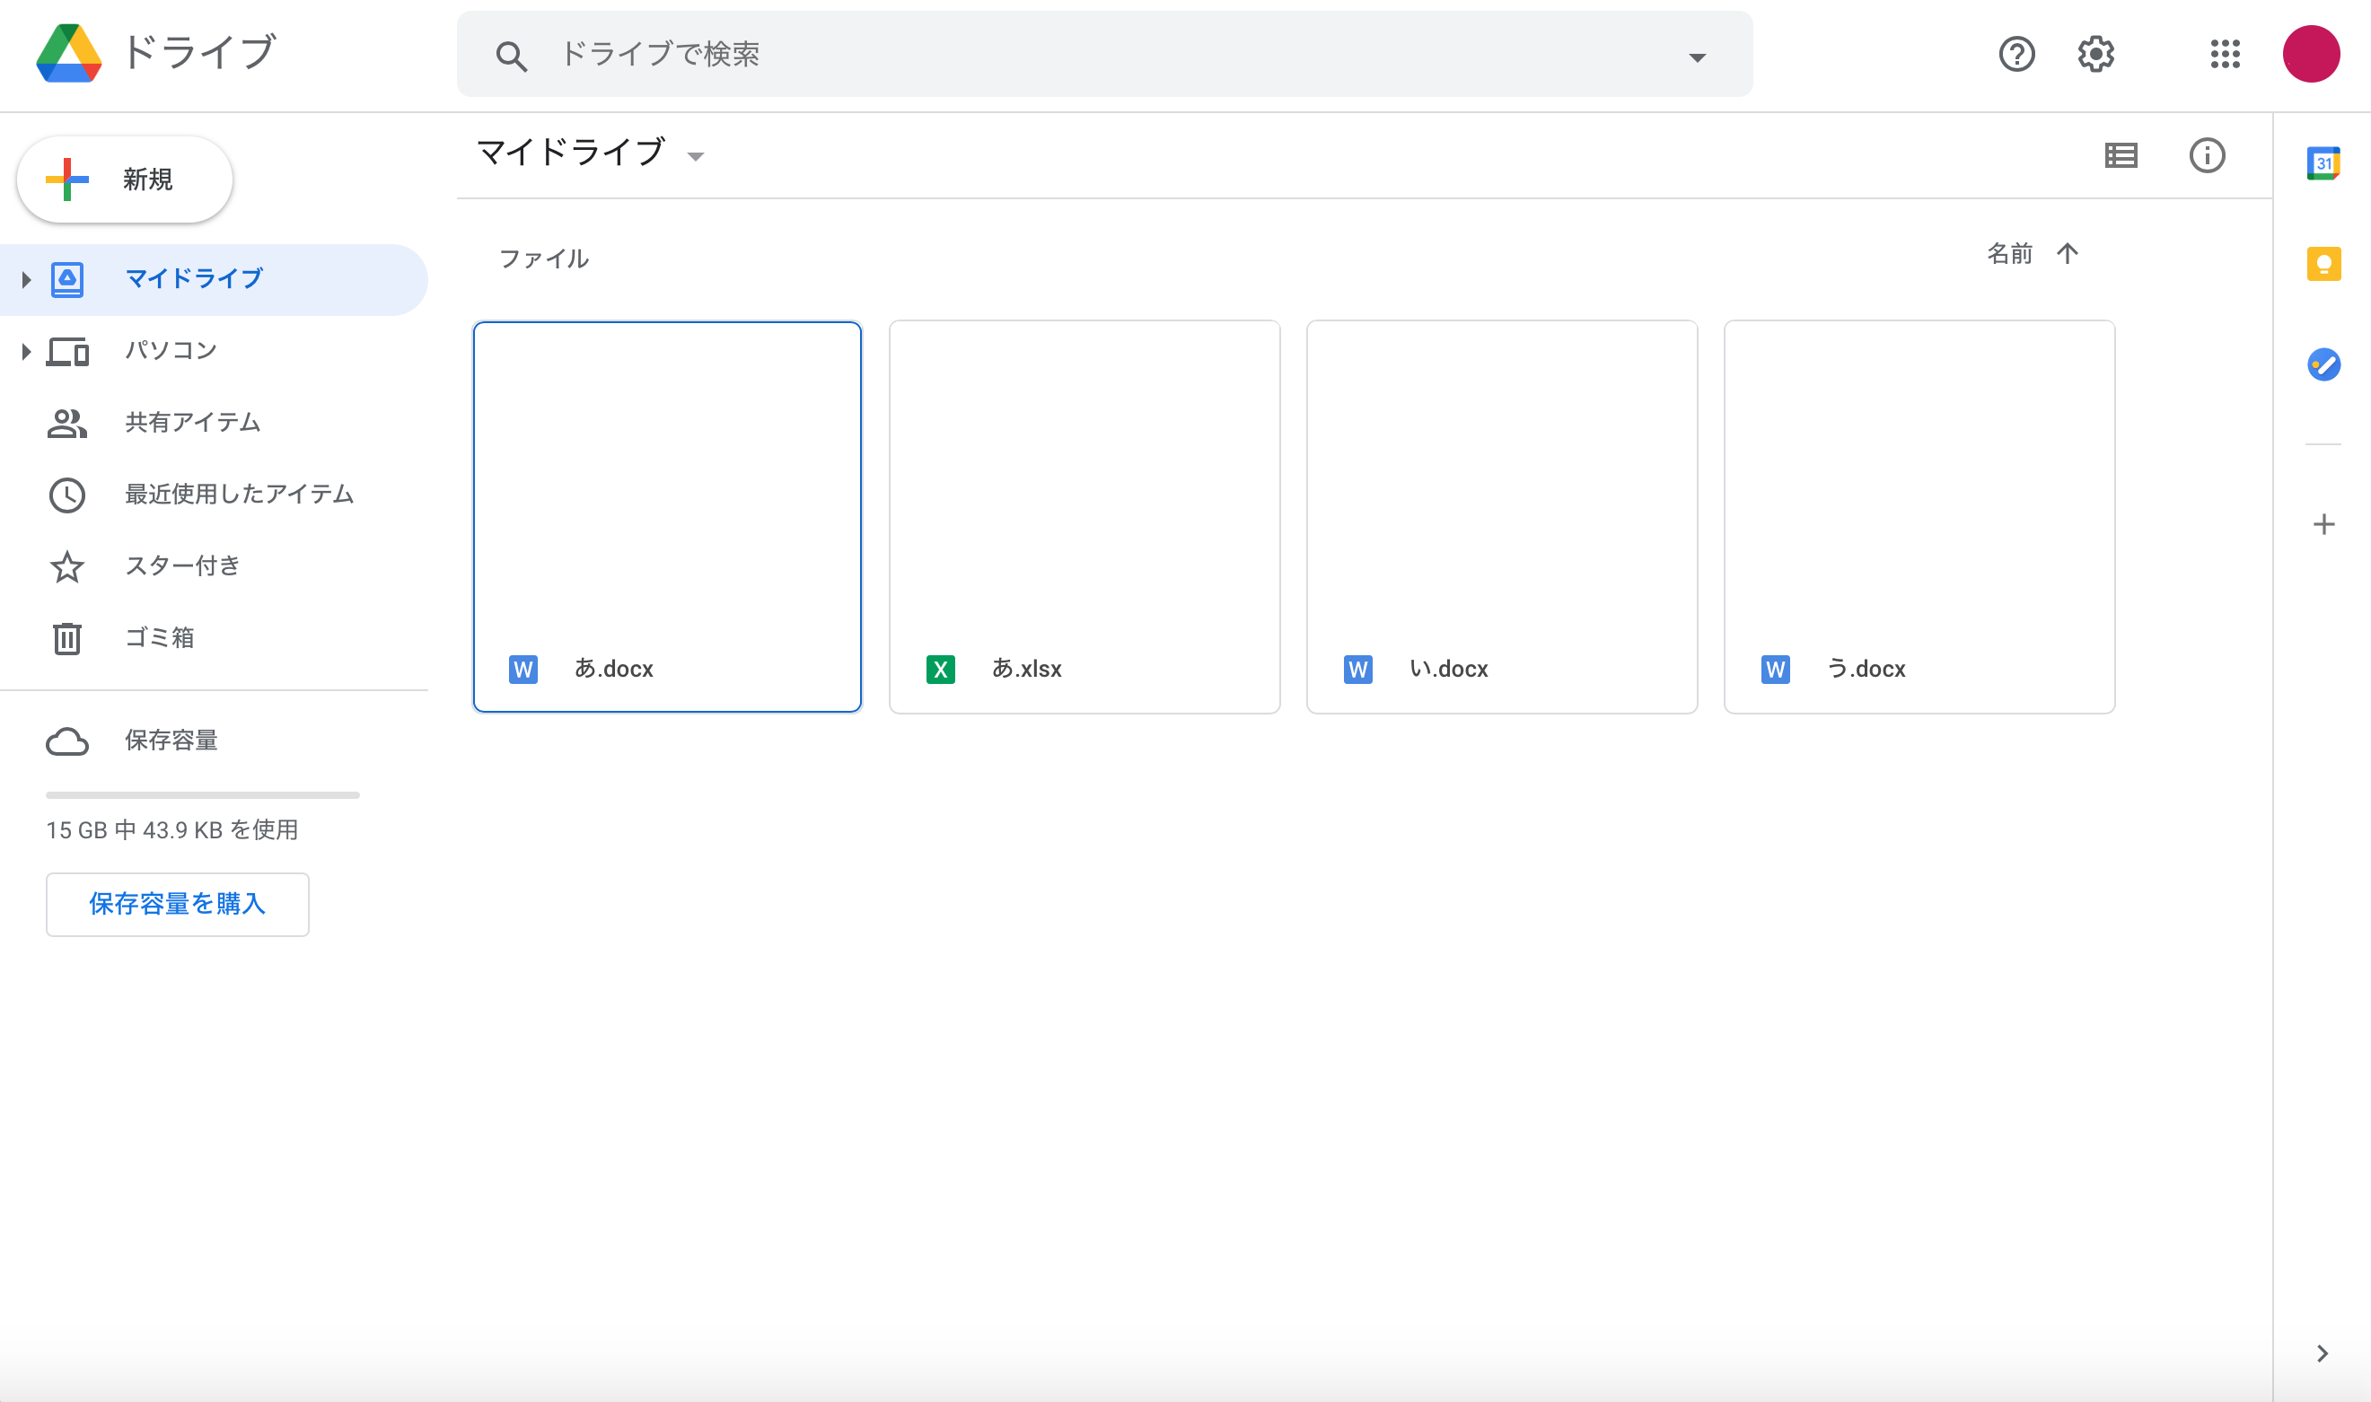
Task: Expand マイドライブ tree in sidebar
Action: pyautogui.click(x=26, y=280)
